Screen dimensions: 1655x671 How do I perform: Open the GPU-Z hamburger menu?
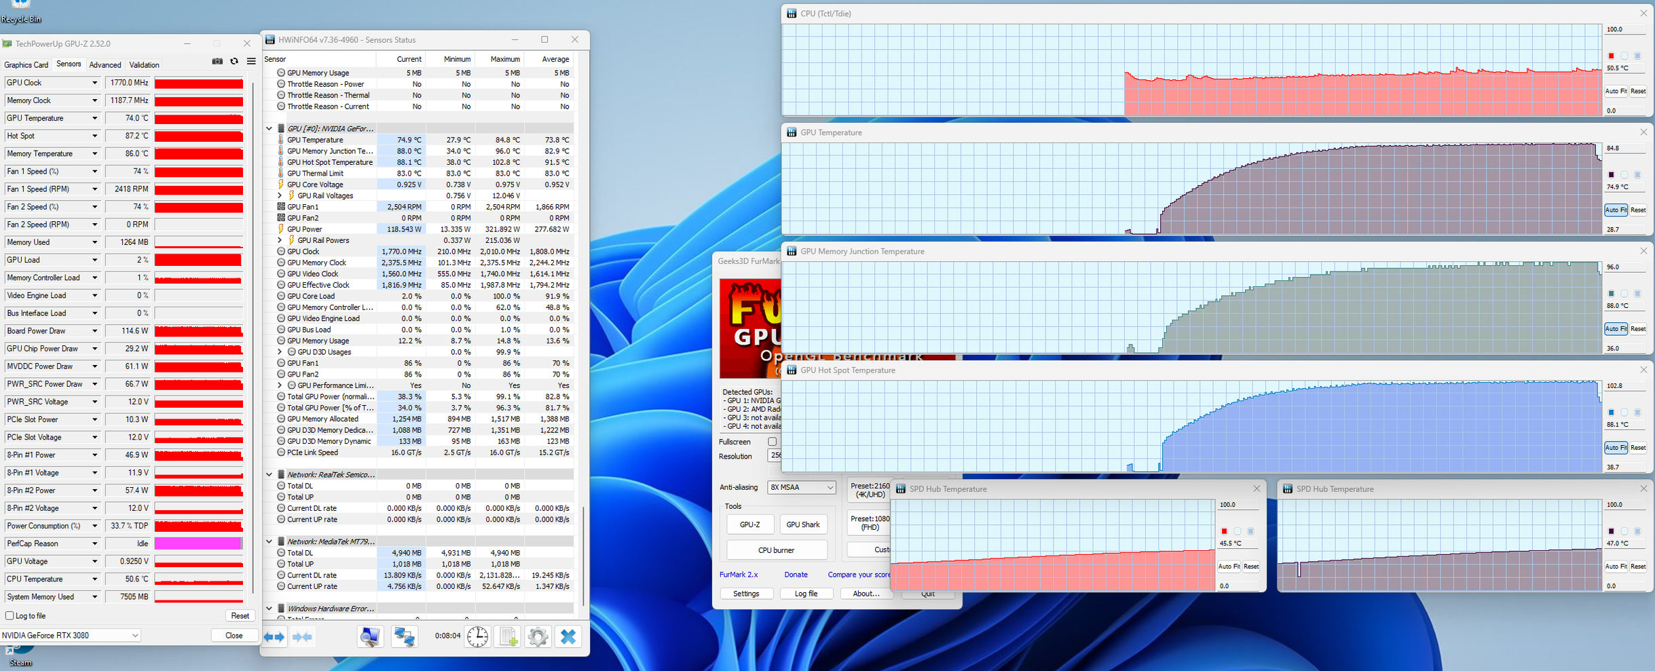251,61
